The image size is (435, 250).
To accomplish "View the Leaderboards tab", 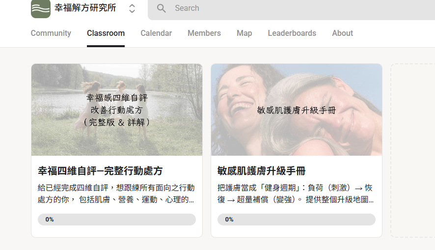I will click(x=292, y=33).
